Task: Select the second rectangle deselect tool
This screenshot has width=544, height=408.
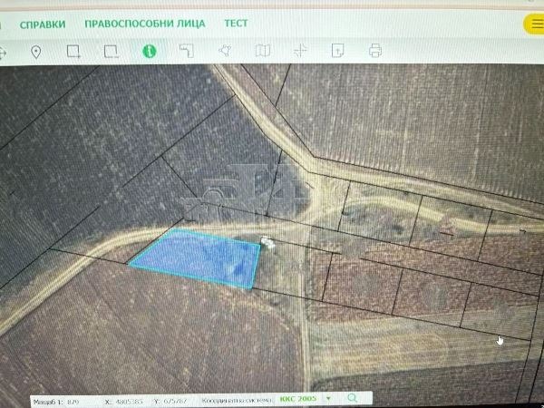Action: pos(111,52)
